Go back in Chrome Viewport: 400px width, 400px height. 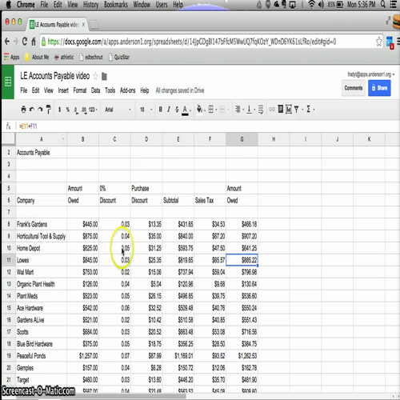[x=7, y=42]
